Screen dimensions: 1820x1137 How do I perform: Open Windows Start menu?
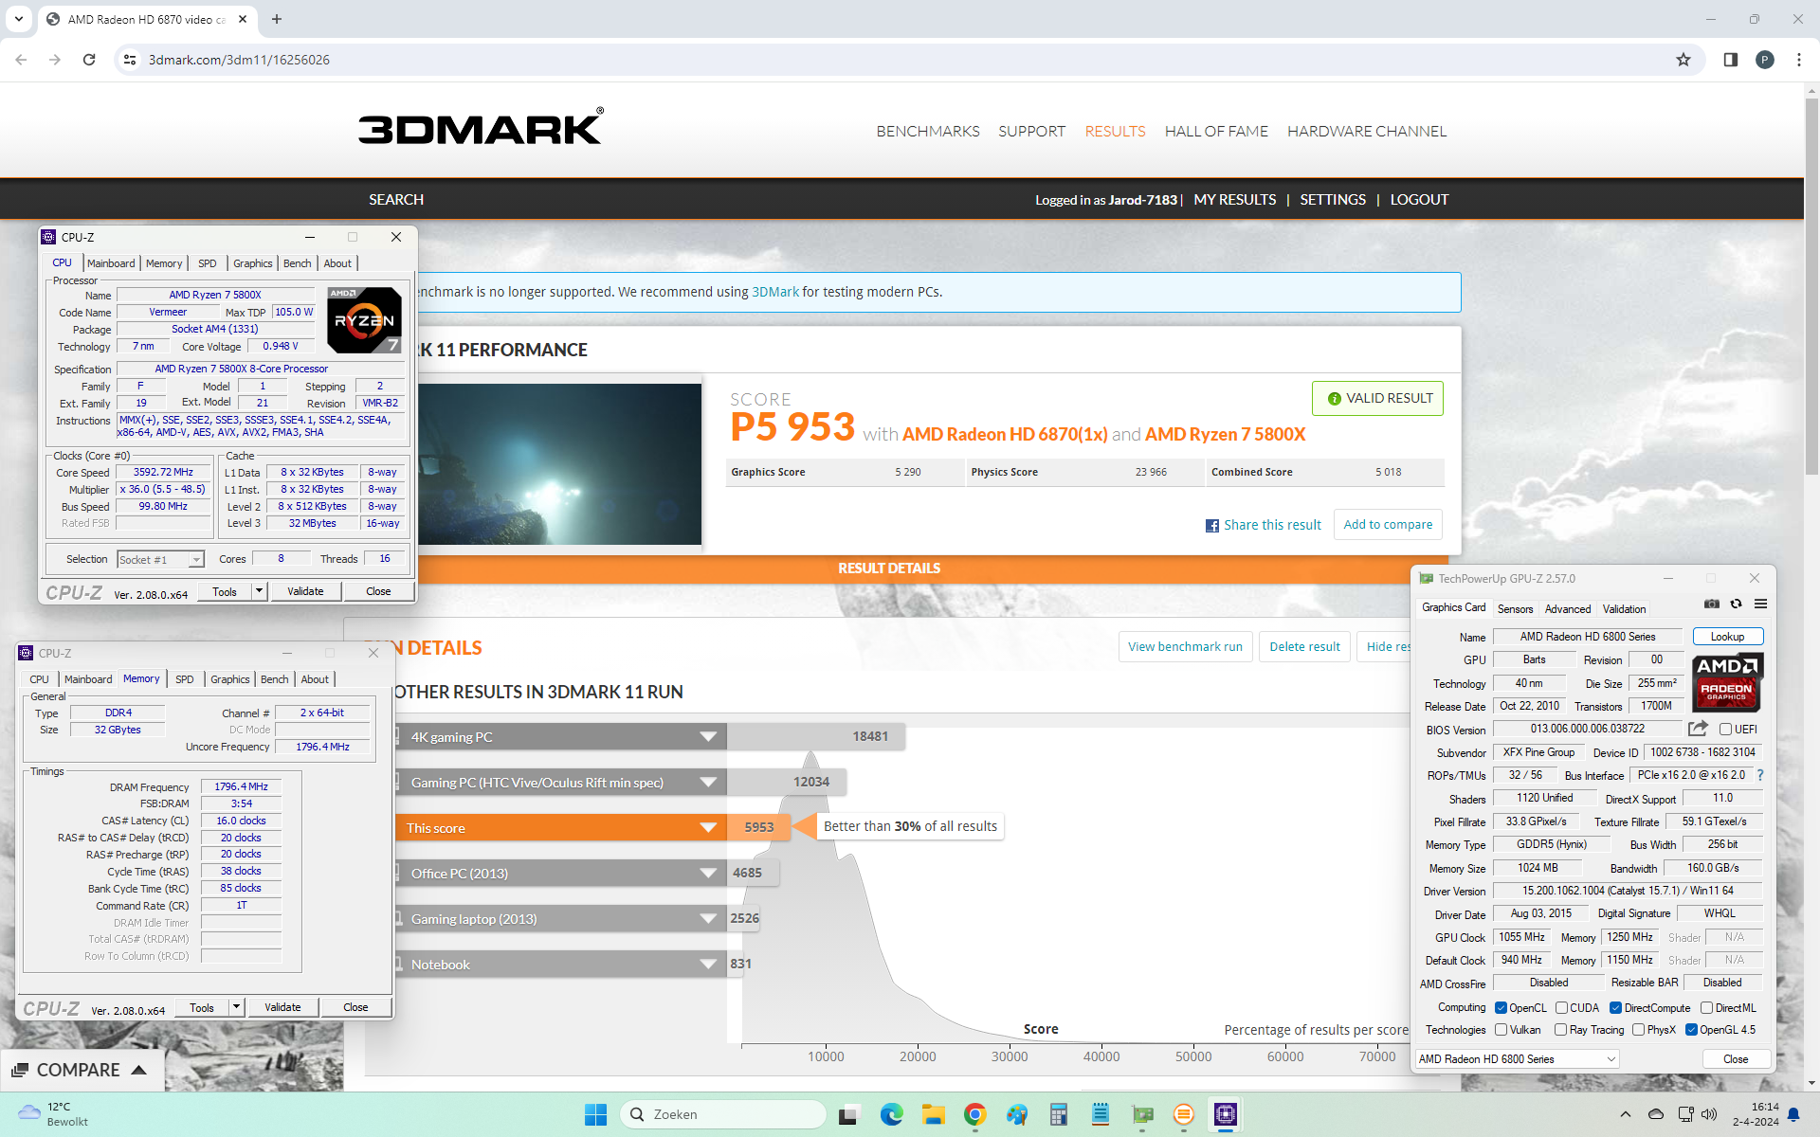tap(595, 1114)
